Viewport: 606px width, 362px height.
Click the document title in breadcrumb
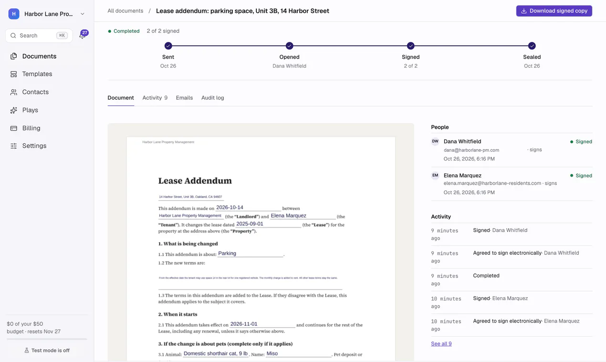(242, 10)
